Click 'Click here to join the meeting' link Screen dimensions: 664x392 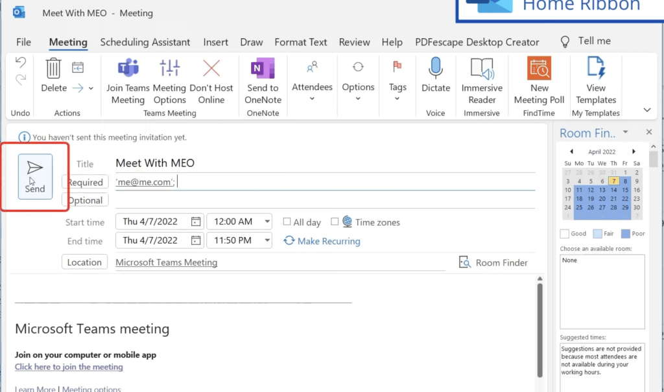(x=69, y=367)
